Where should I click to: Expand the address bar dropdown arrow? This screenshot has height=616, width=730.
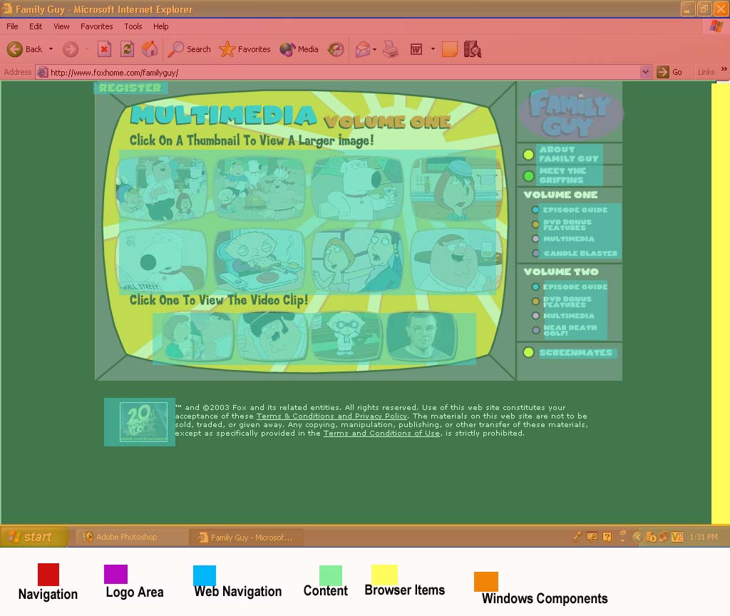[x=645, y=72]
